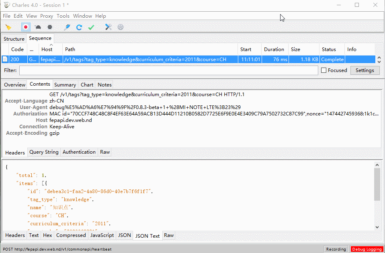The image size is (385, 253).
Task: Toggle throttling with the turtle icon
Action: (x=37, y=27)
